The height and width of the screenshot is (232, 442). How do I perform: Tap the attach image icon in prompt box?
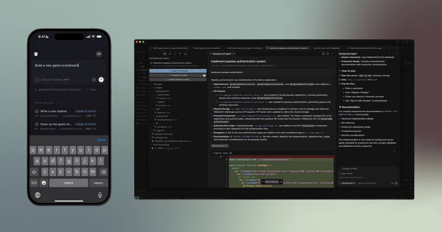click(x=94, y=80)
